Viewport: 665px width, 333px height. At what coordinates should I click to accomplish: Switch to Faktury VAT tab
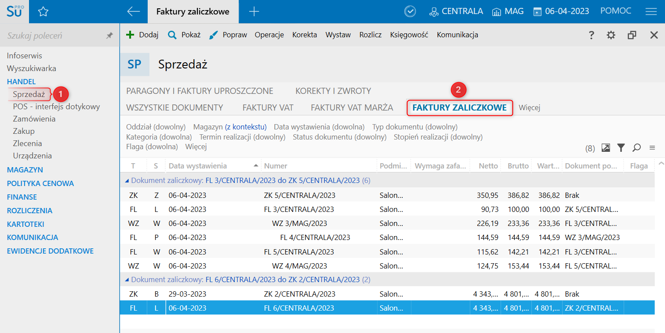(268, 107)
